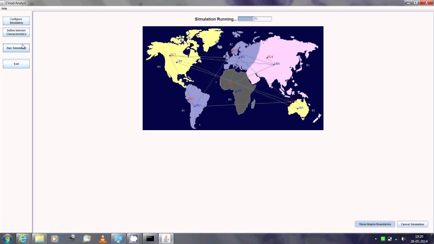The height and width of the screenshot is (244, 434).
Task: Switch to the Java application taskbar icon
Action: (166, 239)
